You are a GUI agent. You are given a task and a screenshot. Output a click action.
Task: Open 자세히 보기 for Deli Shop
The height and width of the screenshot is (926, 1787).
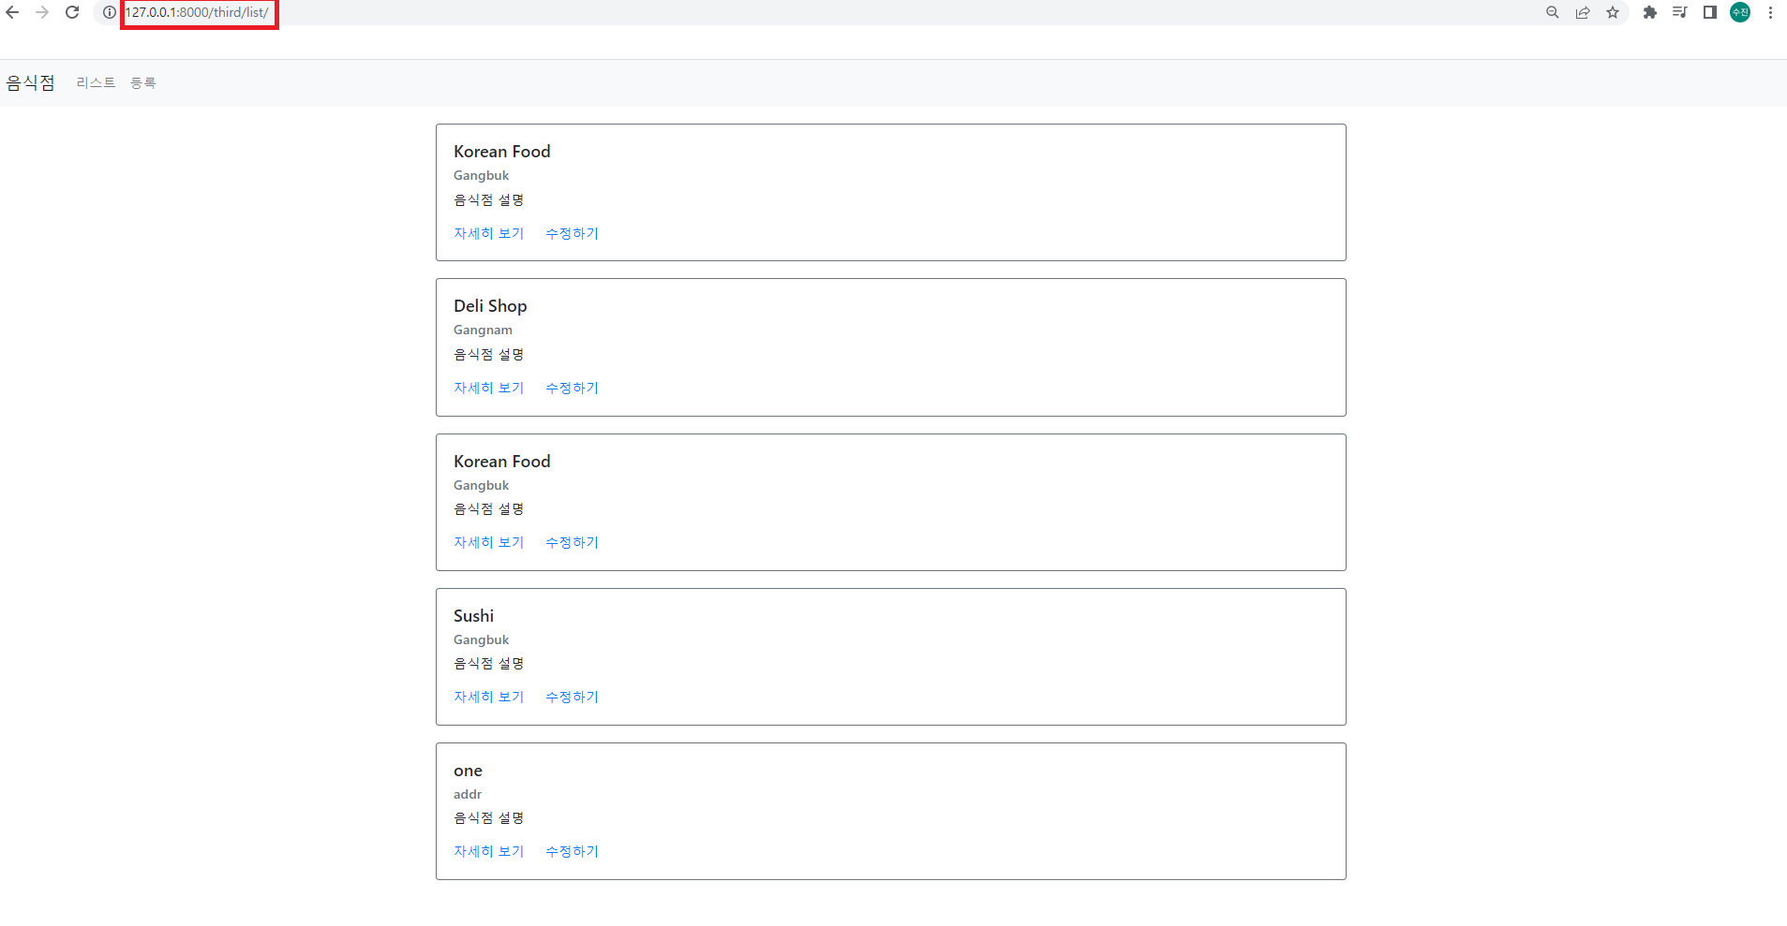coord(489,388)
